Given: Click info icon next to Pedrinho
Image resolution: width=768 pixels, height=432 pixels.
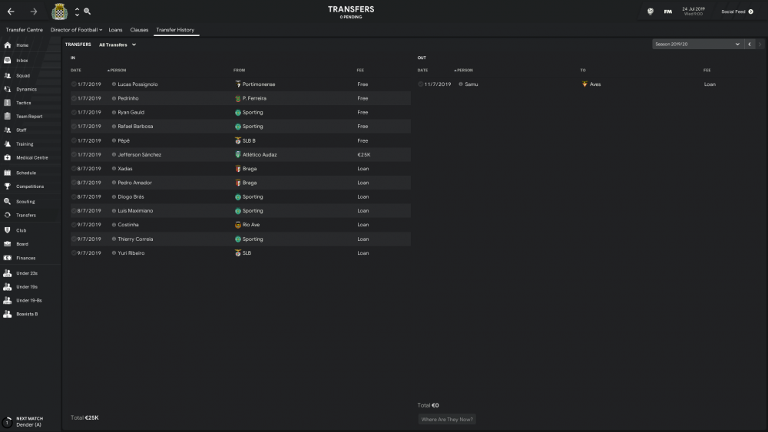Looking at the screenshot, I should click(x=114, y=98).
